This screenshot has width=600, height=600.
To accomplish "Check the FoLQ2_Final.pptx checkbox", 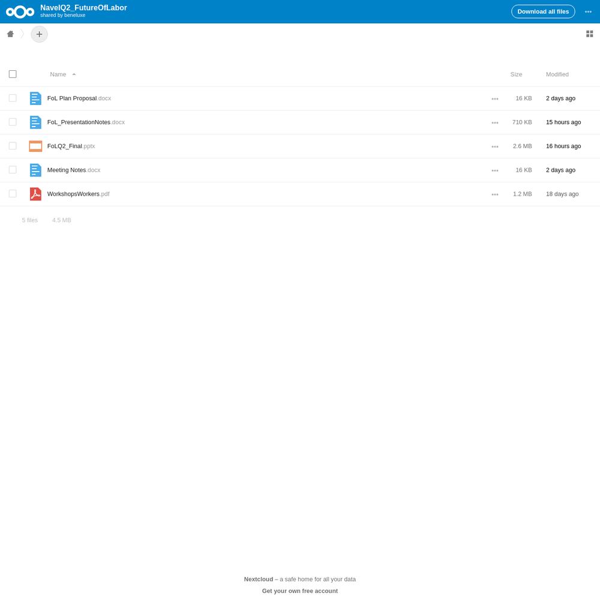I will point(13,146).
